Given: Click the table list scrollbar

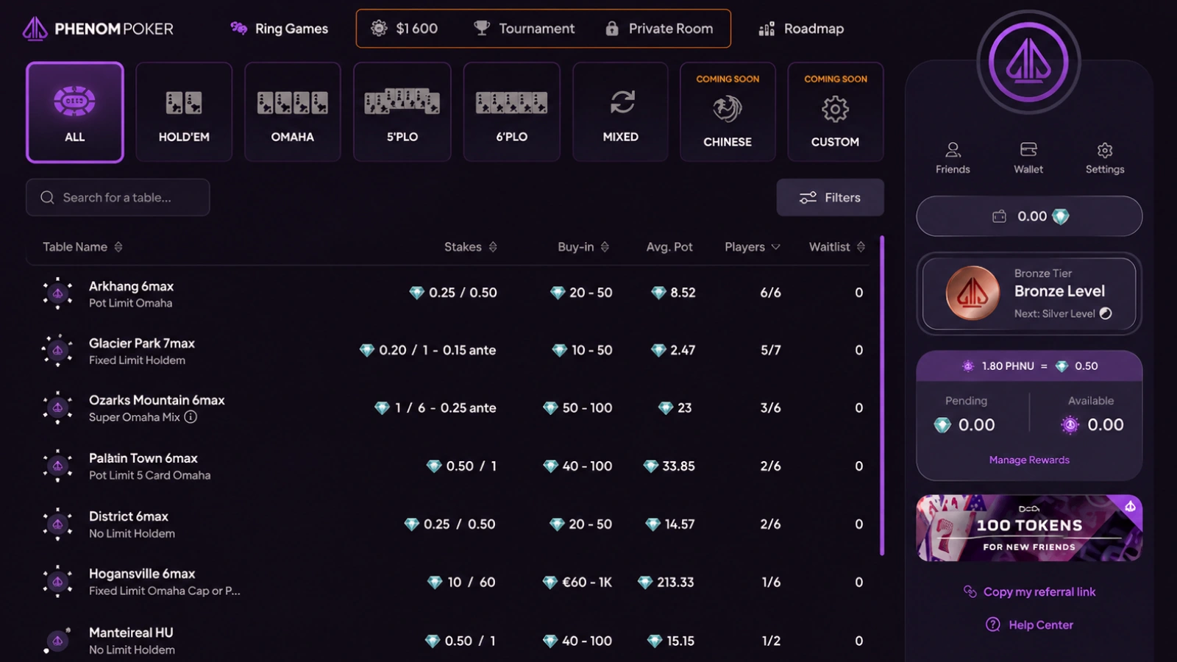Looking at the screenshot, I should tap(882, 396).
